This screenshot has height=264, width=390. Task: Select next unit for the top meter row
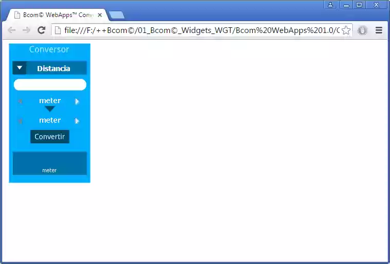(77, 101)
